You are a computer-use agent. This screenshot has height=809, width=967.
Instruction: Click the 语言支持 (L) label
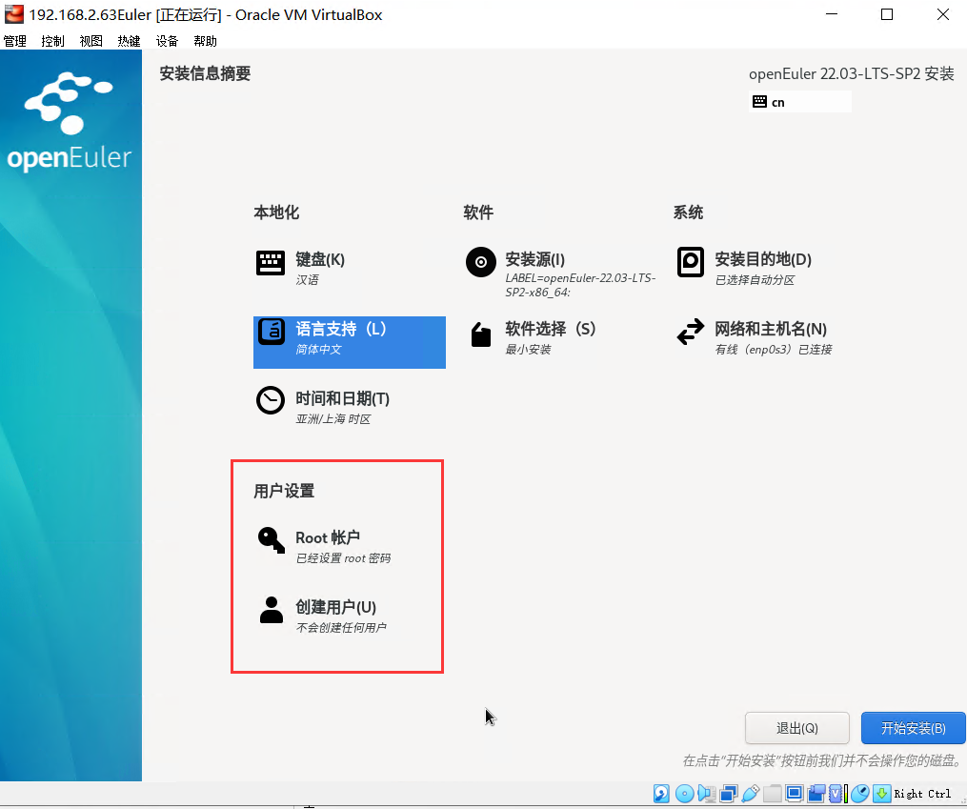(340, 329)
